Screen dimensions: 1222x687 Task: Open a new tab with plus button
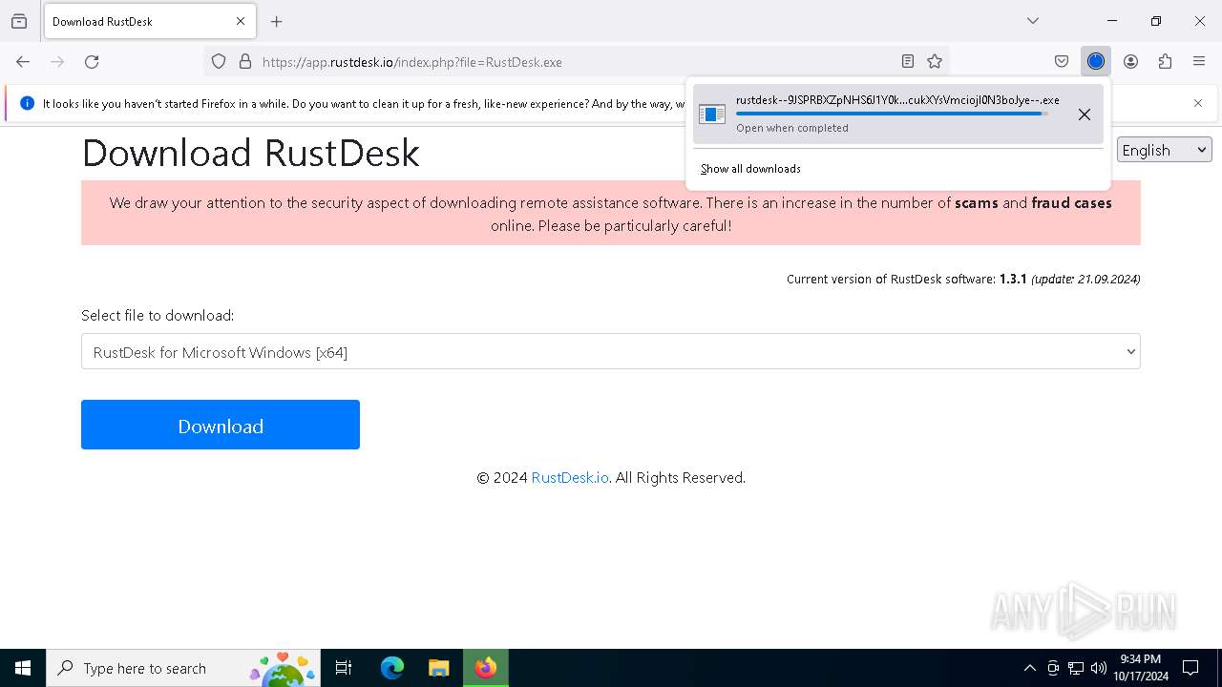pos(277,21)
